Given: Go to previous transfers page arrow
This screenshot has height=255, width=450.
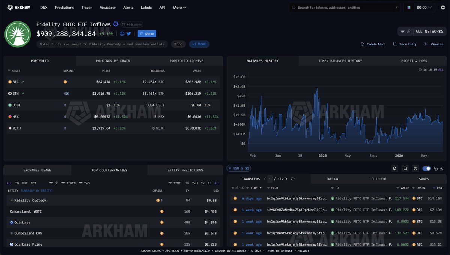Looking at the screenshot, I should (x=265, y=179).
